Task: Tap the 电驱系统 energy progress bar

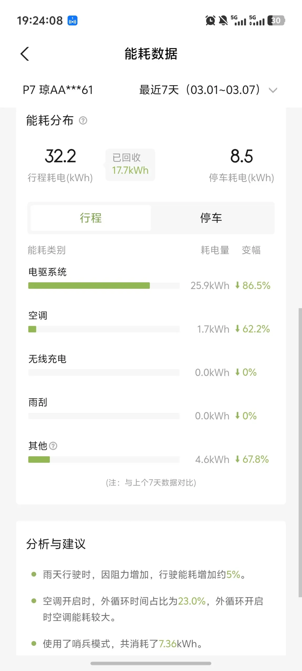Action: tap(104, 286)
